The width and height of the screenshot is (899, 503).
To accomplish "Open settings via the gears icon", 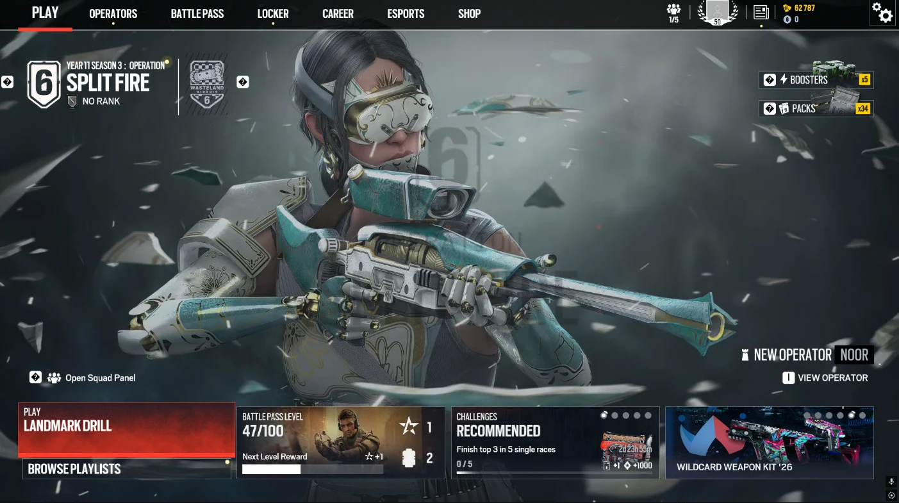I will [x=882, y=12].
